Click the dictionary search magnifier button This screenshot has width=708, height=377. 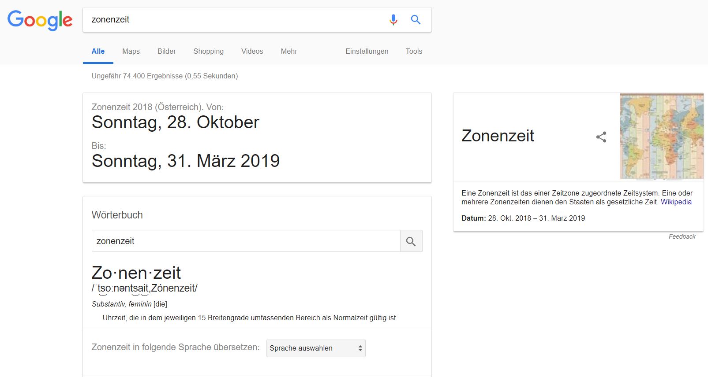411,241
